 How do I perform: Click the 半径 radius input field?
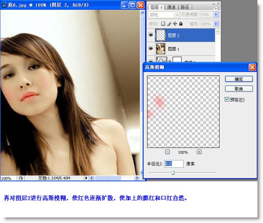pyautogui.click(x=174, y=164)
